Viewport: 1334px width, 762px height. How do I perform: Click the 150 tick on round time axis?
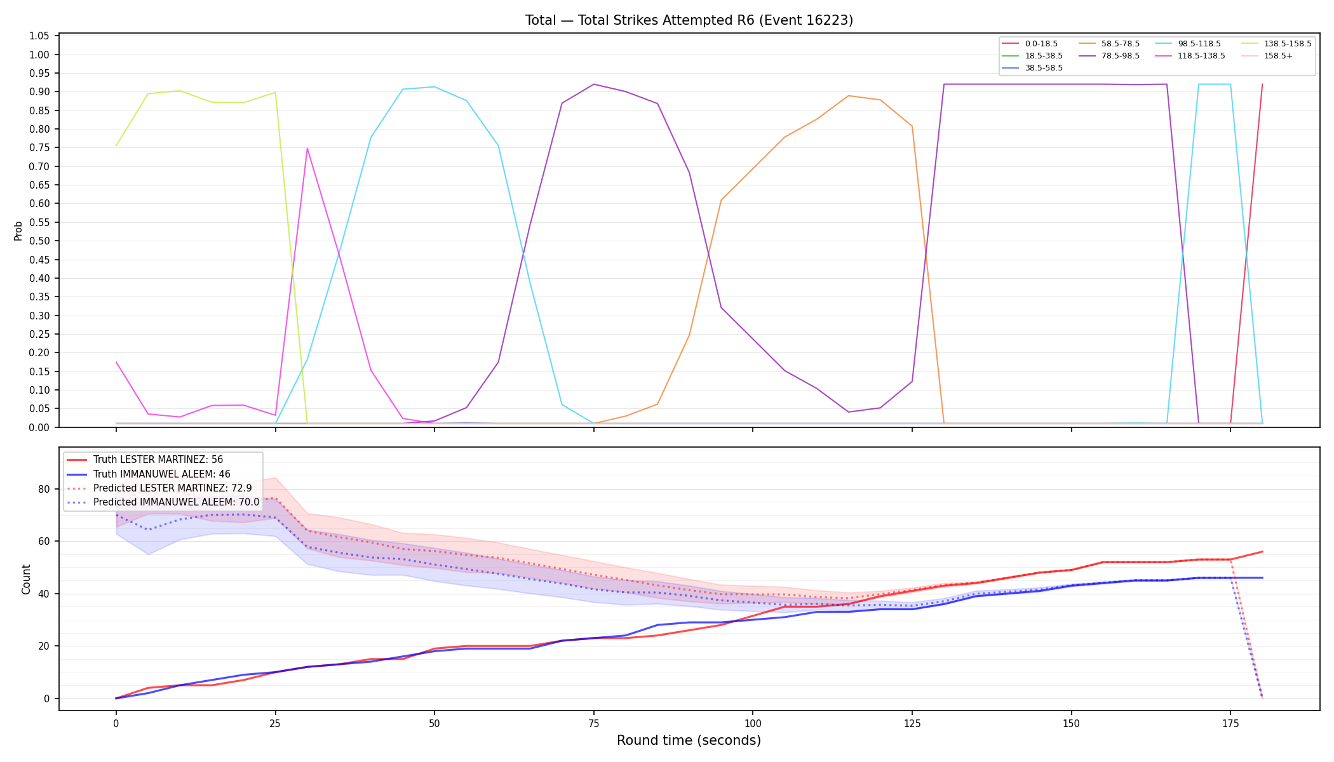(1072, 723)
